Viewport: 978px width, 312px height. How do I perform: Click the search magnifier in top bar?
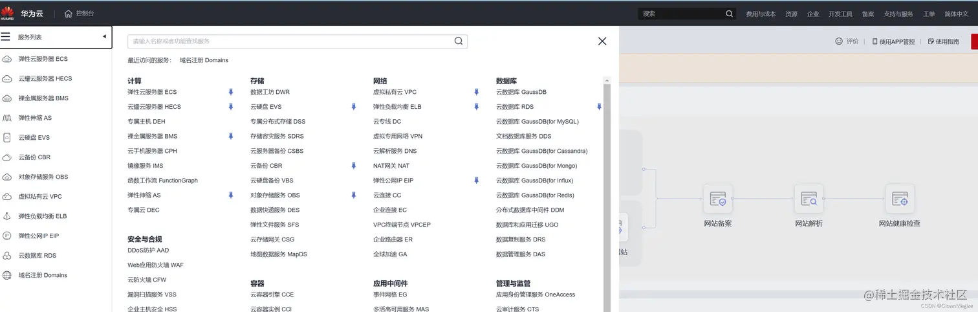[730, 14]
